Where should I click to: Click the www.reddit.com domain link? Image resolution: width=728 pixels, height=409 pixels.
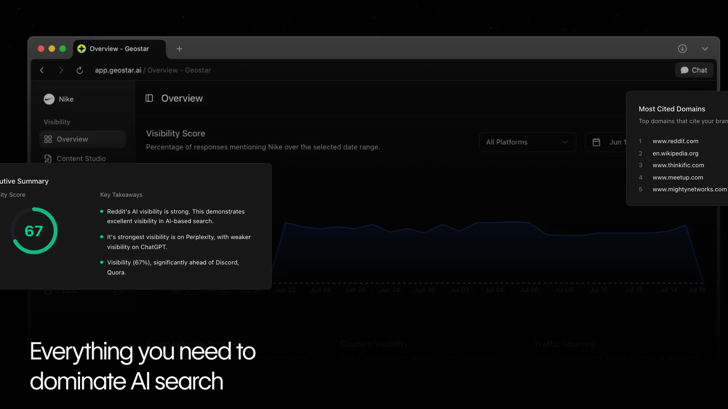pos(675,141)
